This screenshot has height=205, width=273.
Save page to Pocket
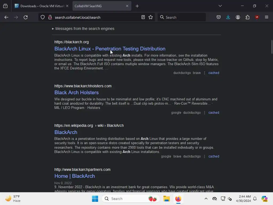pos(219,17)
